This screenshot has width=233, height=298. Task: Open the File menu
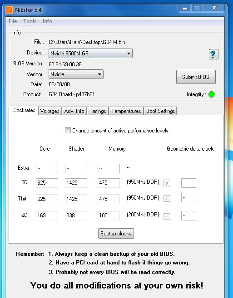pyautogui.click(x=13, y=21)
